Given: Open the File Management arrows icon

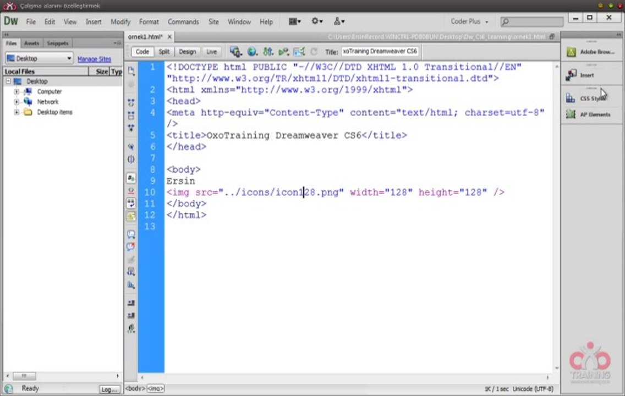Looking at the screenshot, I should [268, 51].
